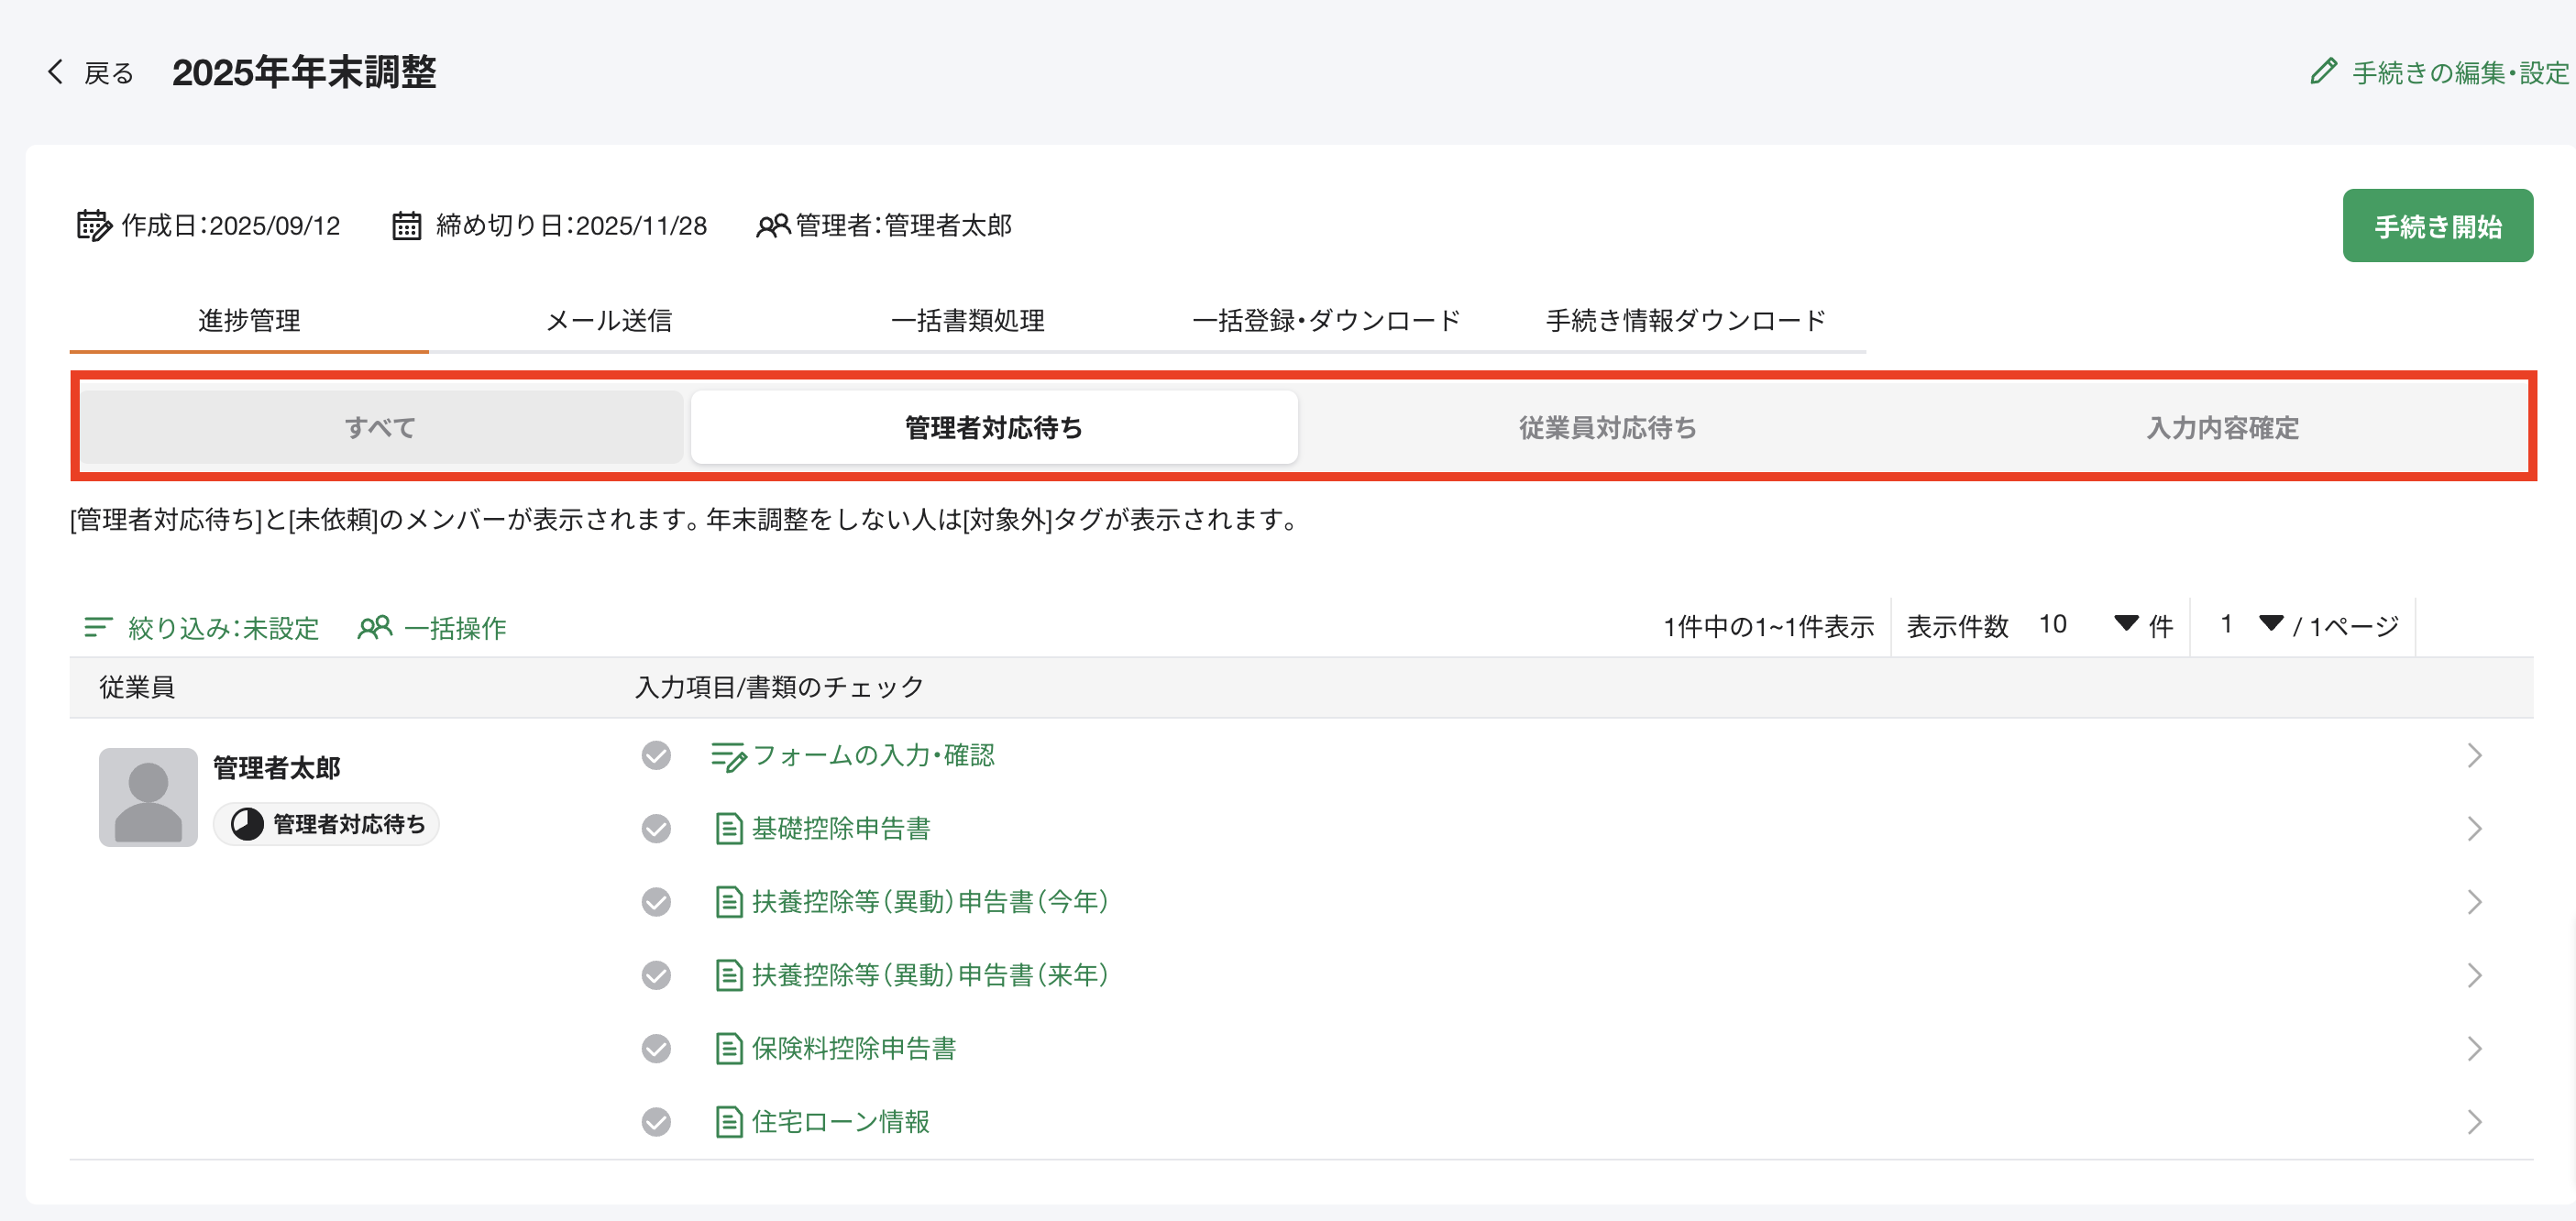Click the back arrow icon next to 戻る
This screenshot has height=1221, width=2576.
pyautogui.click(x=56, y=72)
